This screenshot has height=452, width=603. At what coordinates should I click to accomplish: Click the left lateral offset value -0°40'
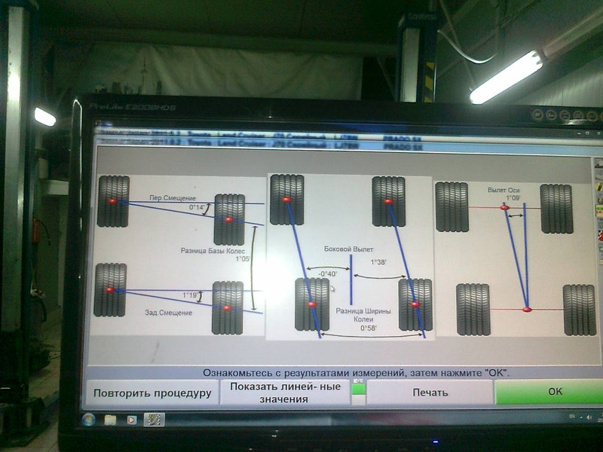tap(328, 274)
